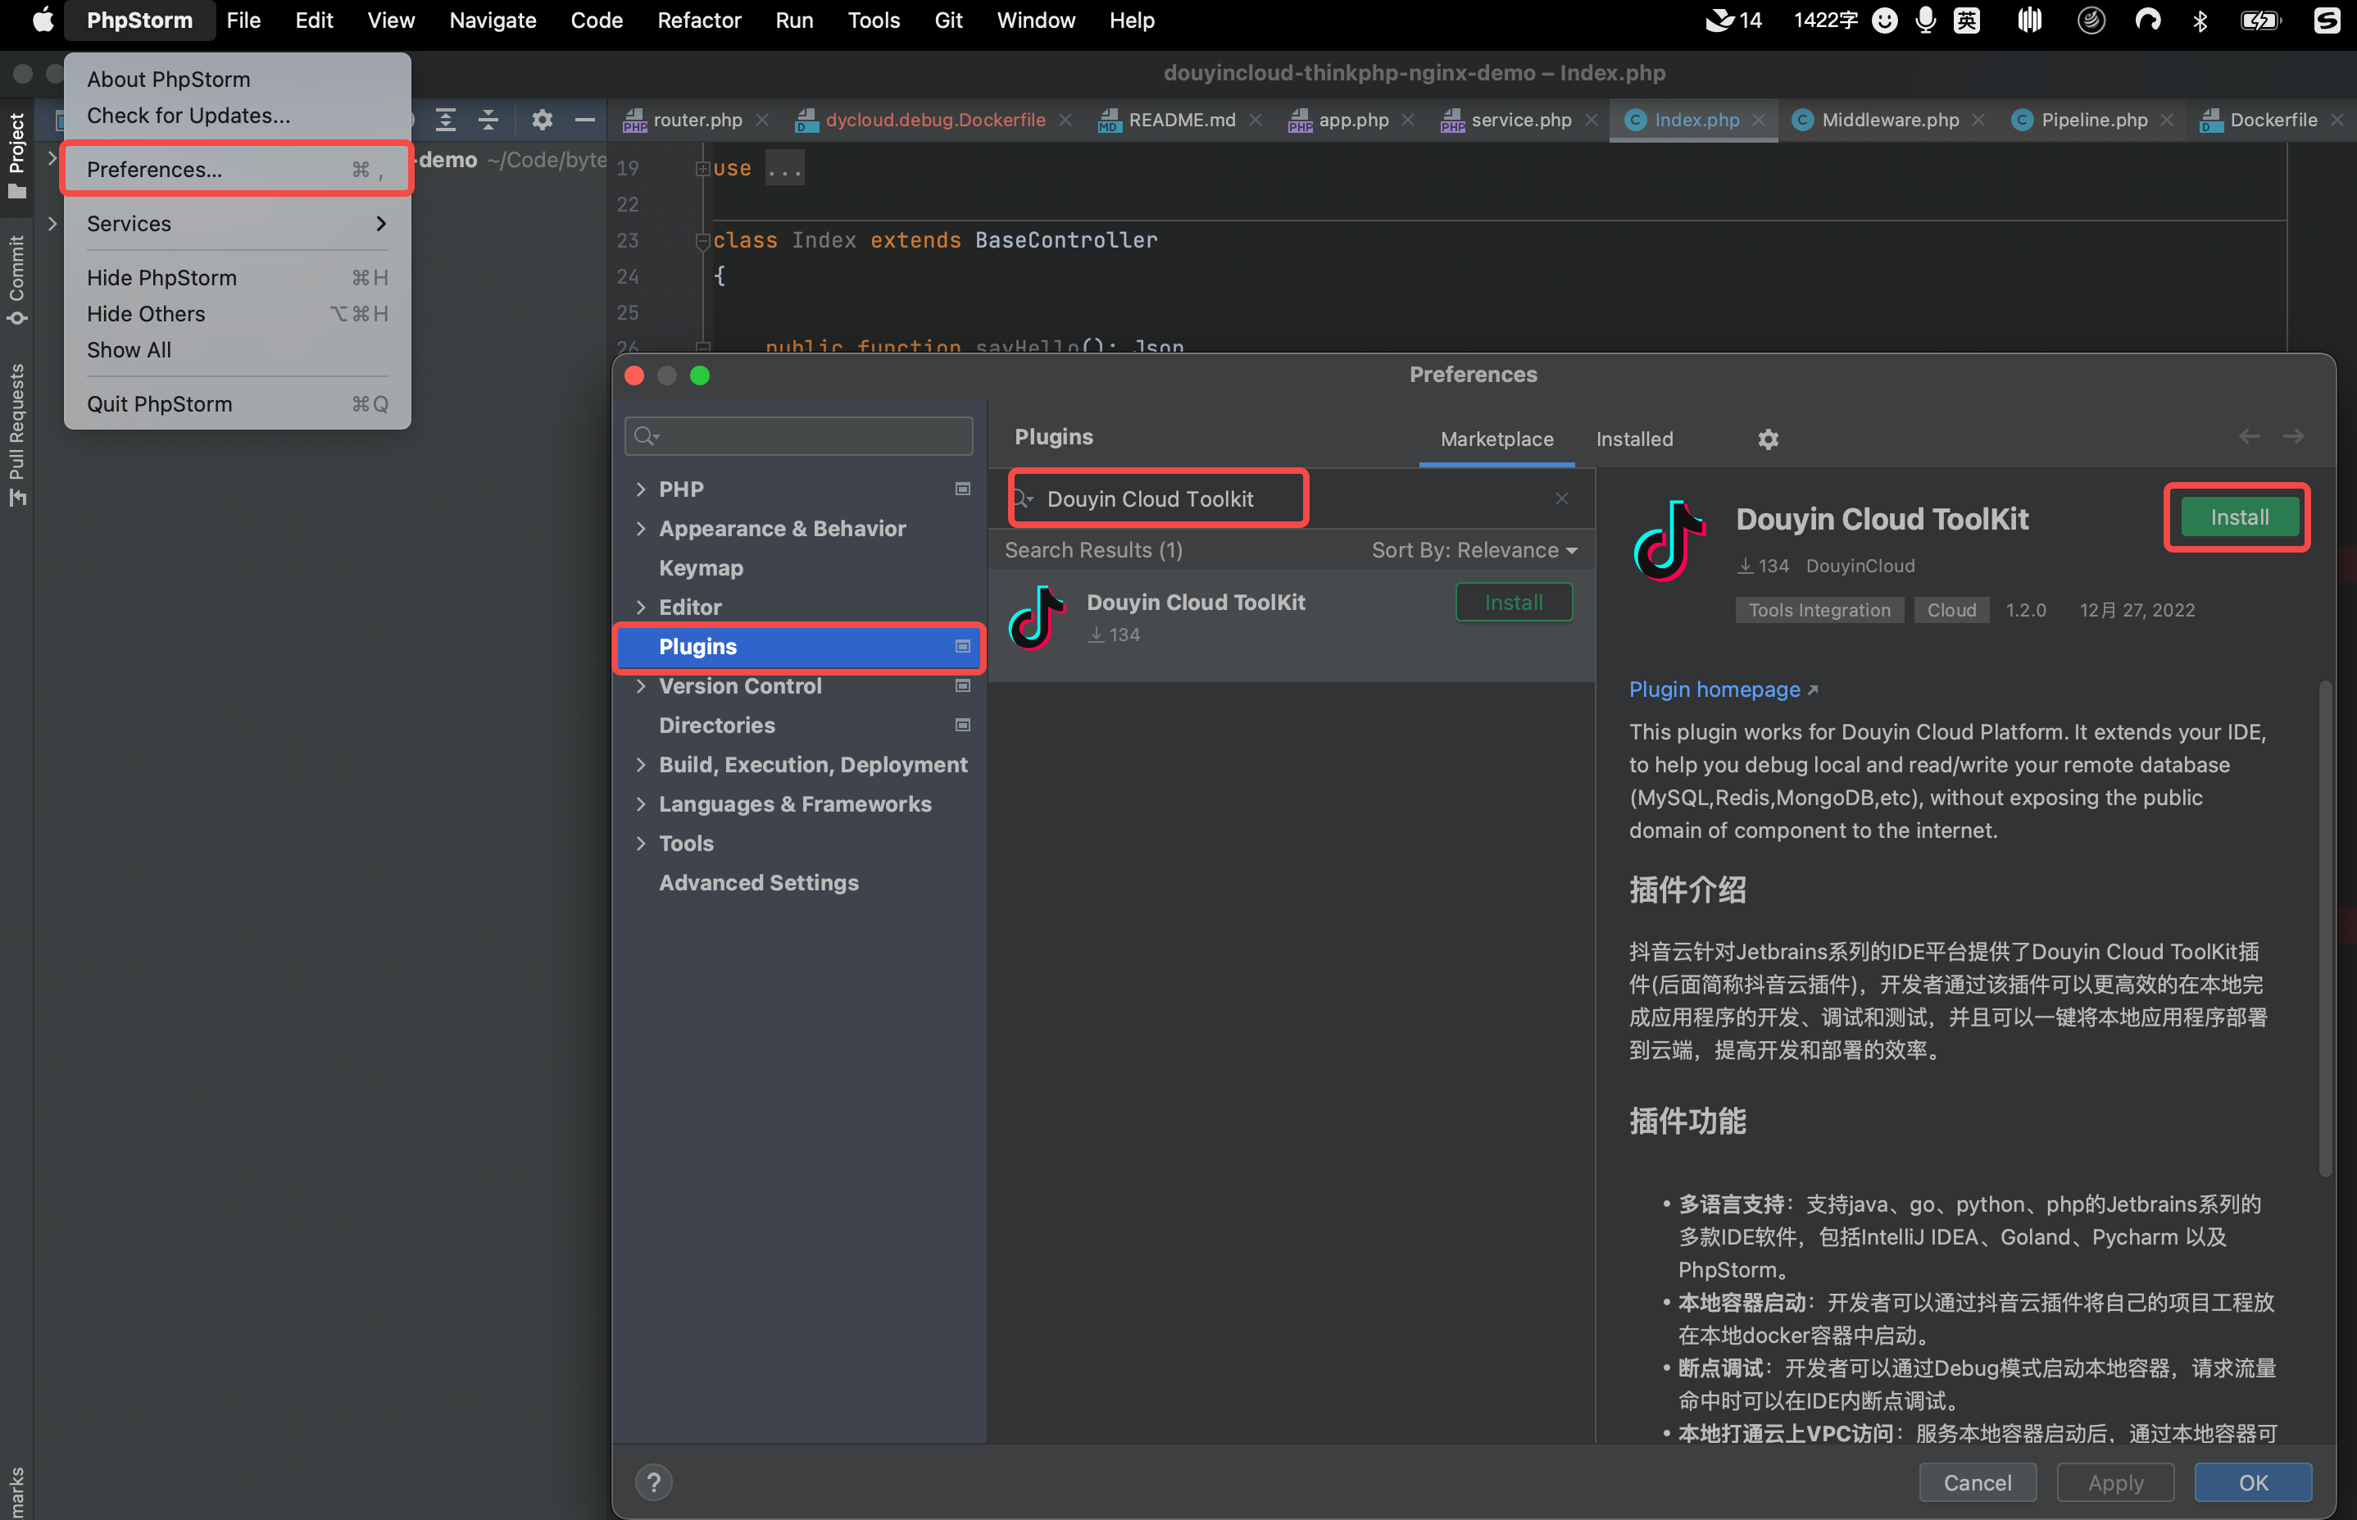The width and height of the screenshot is (2357, 1520).
Task: Open the Pull Requests side panel
Action: [x=16, y=435]
